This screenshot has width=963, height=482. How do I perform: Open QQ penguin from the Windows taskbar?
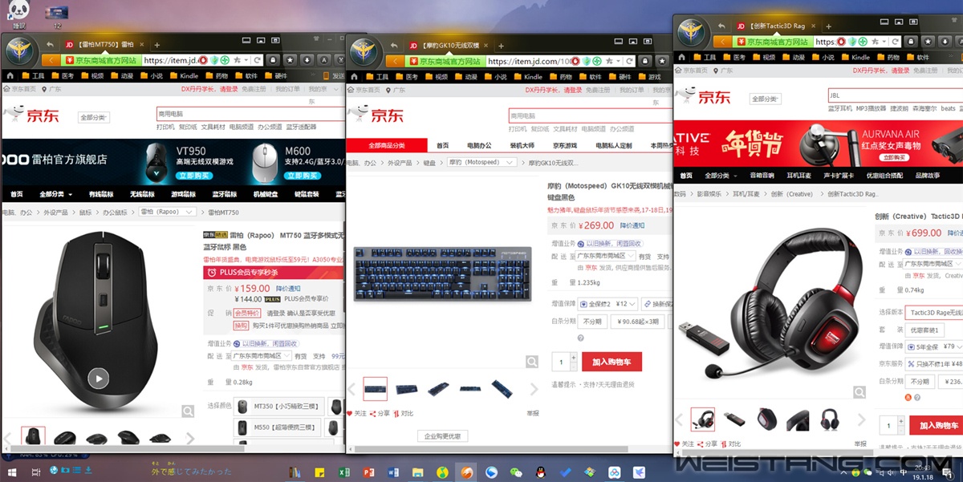click(541, 472)
